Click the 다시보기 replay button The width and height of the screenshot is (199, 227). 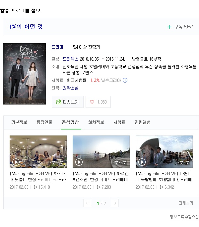coord(68,102)
